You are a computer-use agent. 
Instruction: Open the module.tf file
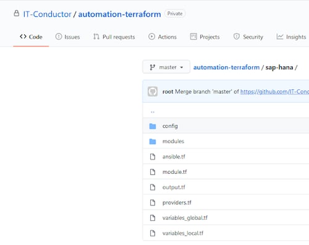pyautogui.click(x=175, y=172)
